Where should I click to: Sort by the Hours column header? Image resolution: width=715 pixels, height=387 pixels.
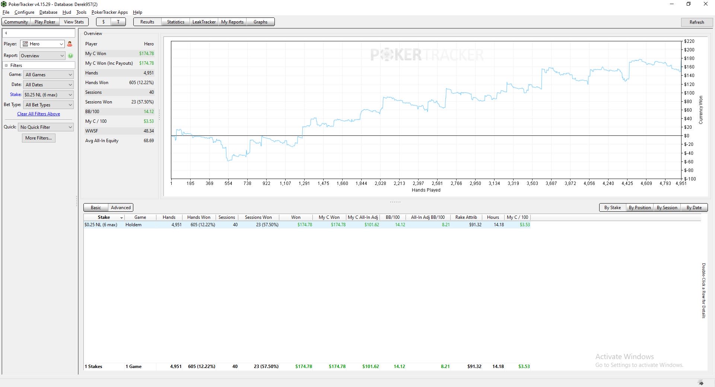point(493,217)
